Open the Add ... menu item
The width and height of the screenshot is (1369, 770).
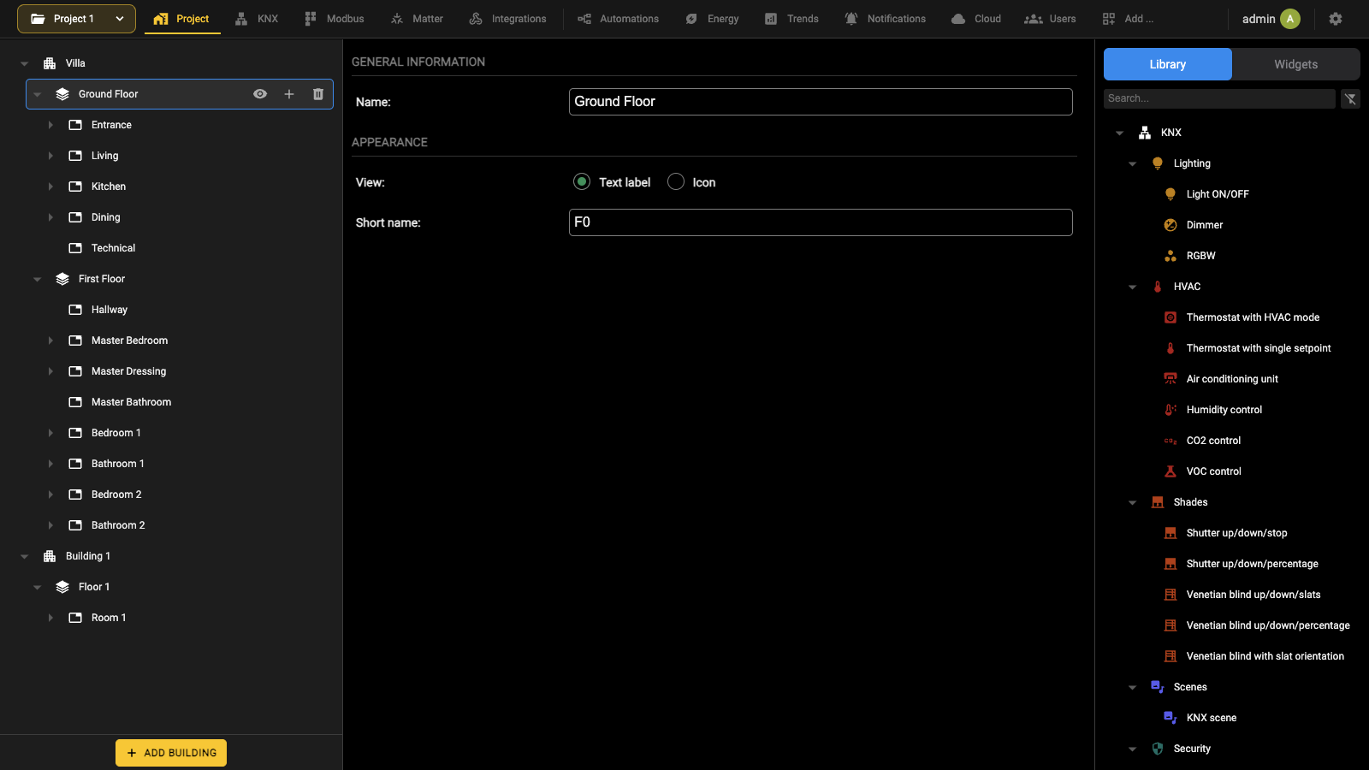tap(1128, 19)
